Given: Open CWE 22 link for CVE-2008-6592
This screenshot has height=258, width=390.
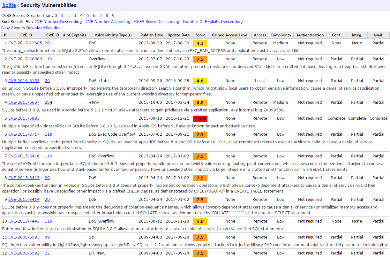Looking at the screenshot, I should coord(47,253).
